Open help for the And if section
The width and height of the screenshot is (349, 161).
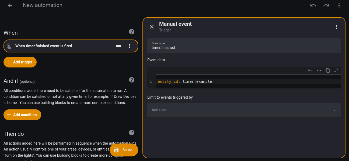(132, 80)
